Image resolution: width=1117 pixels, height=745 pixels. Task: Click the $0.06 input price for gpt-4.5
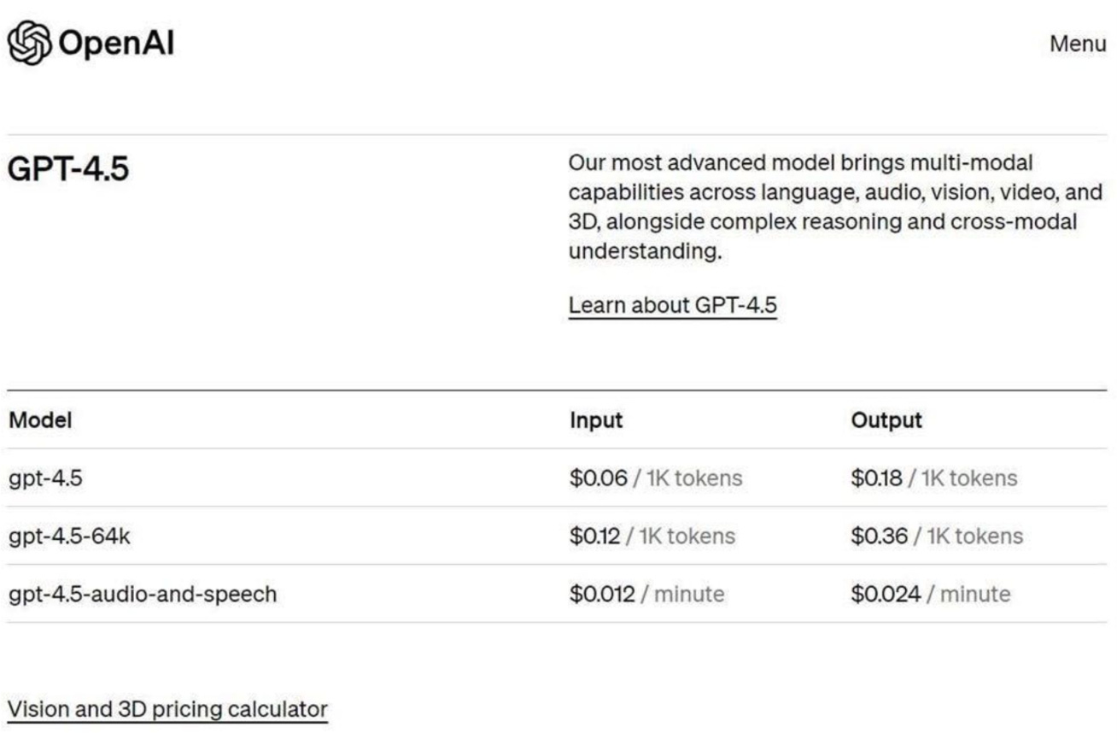[x=599, y=478]
